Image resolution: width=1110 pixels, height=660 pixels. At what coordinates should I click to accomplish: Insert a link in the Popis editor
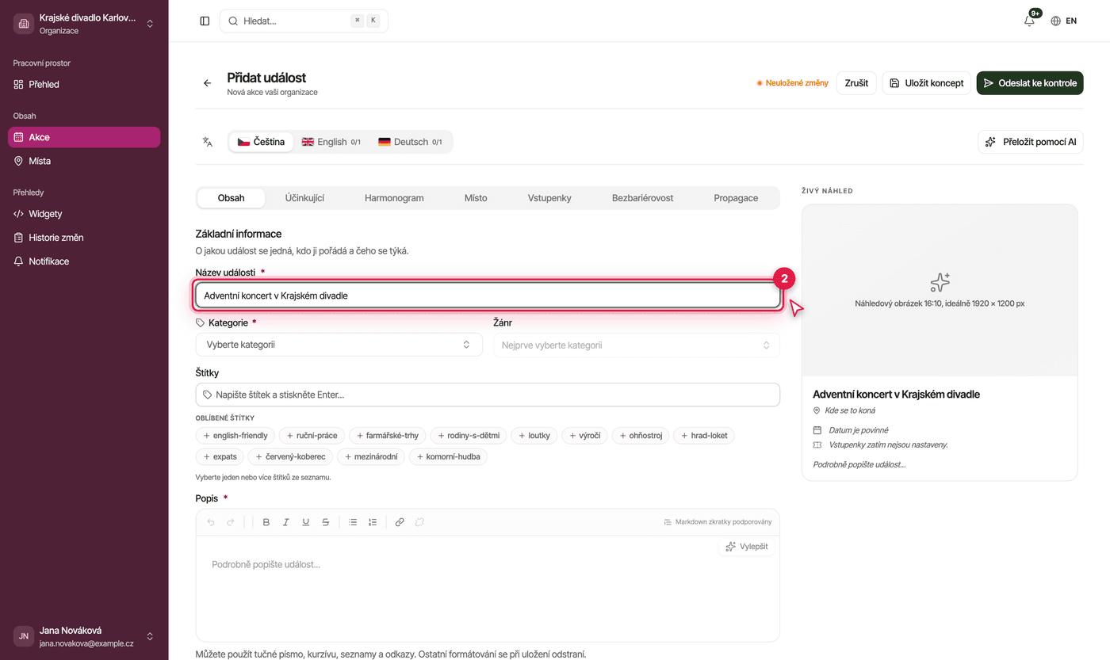click(400, 522)
